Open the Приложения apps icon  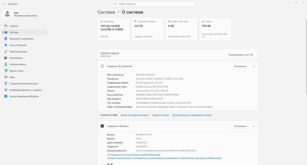pos(6,58)
